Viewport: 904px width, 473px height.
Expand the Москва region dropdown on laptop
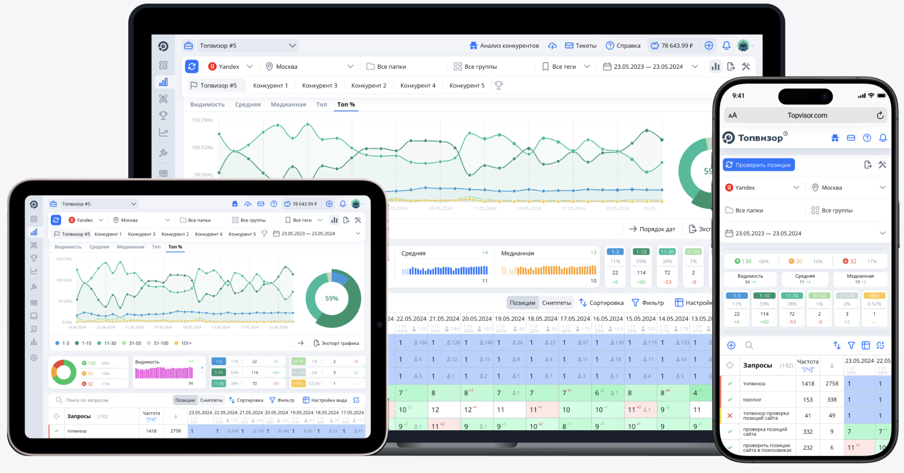click(310, 66)
